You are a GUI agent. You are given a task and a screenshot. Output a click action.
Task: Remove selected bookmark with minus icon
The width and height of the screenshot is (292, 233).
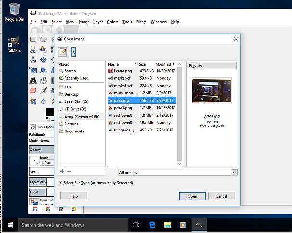tap(69, 171)
